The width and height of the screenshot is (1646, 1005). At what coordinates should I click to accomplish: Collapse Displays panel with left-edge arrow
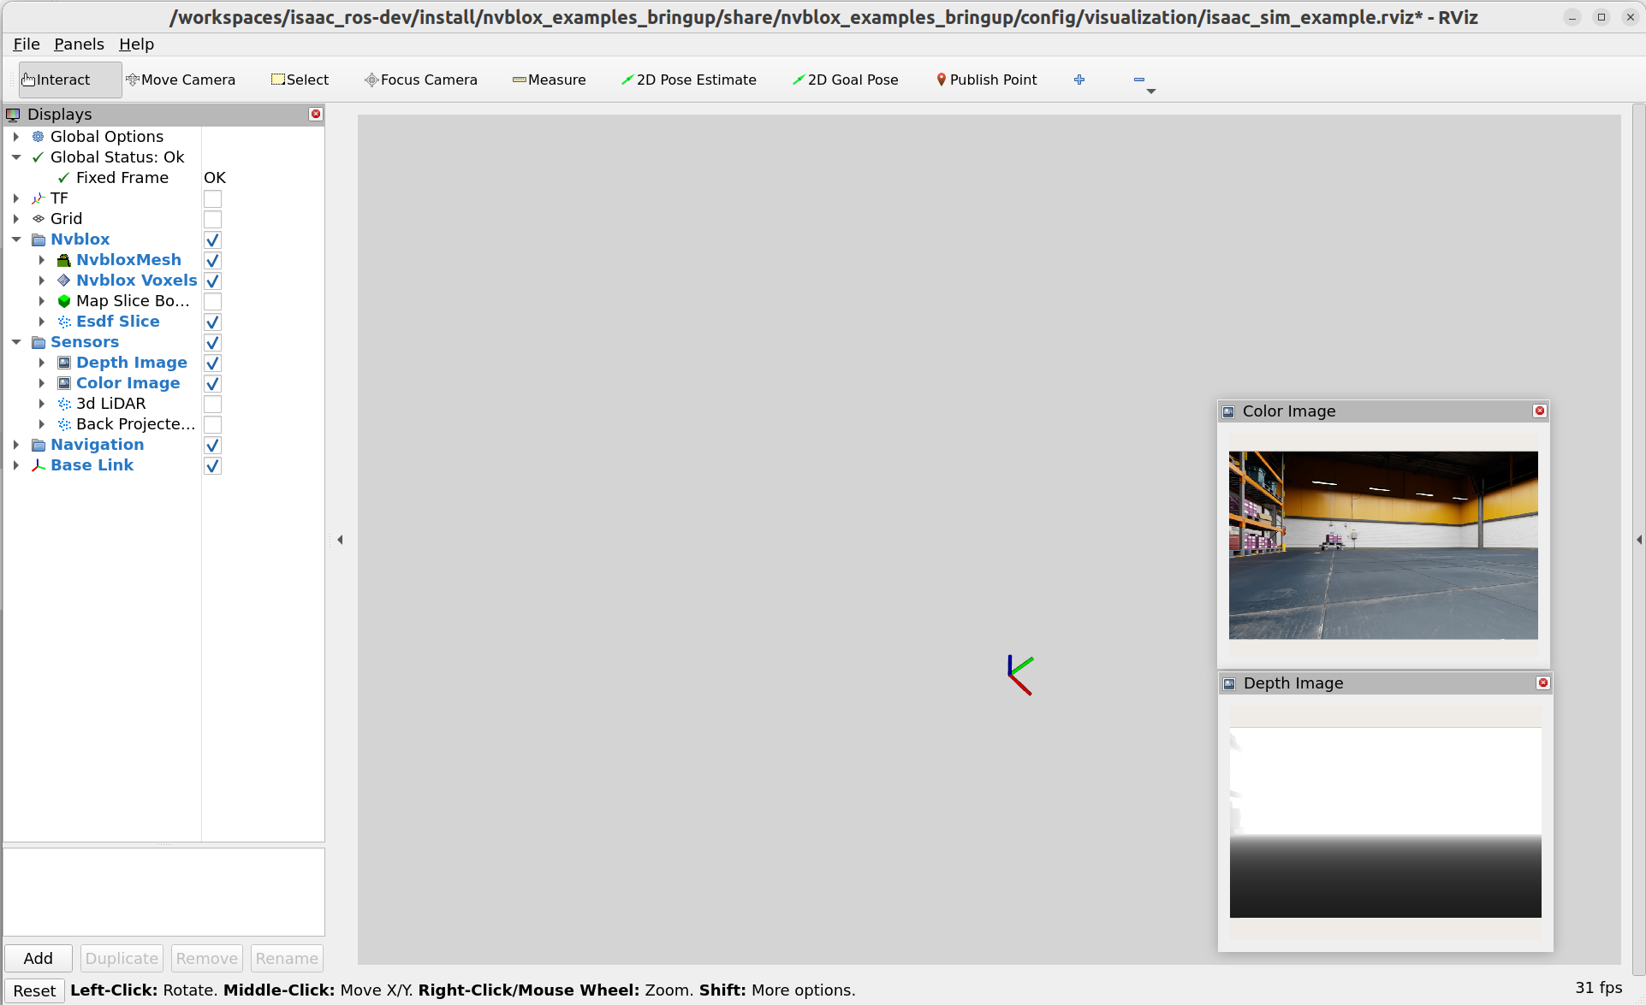[340, 540]
